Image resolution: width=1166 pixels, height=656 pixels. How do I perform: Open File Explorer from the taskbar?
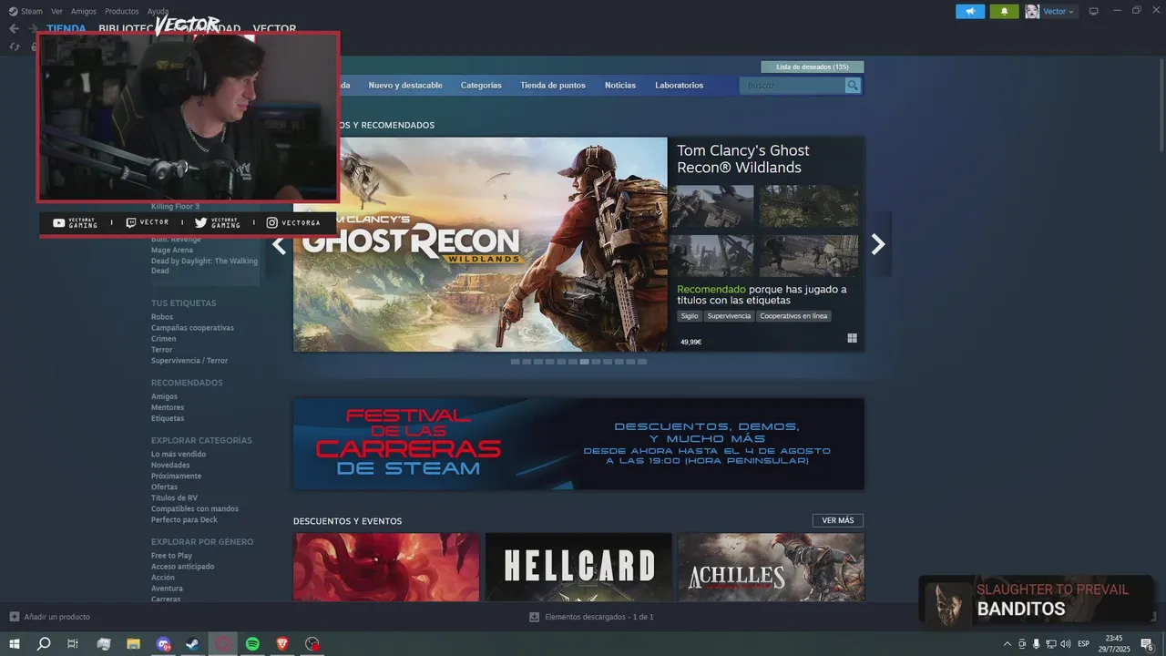click(133, 644)
